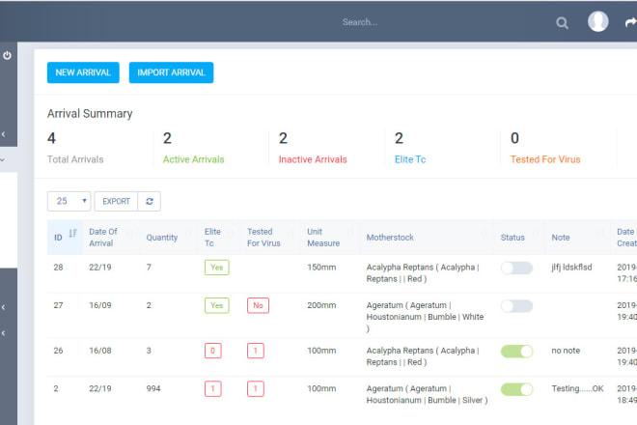The height and width of the screenshot is (425, 637).
Task: Click the refresh icon next to Export
Action: [150, 201]
